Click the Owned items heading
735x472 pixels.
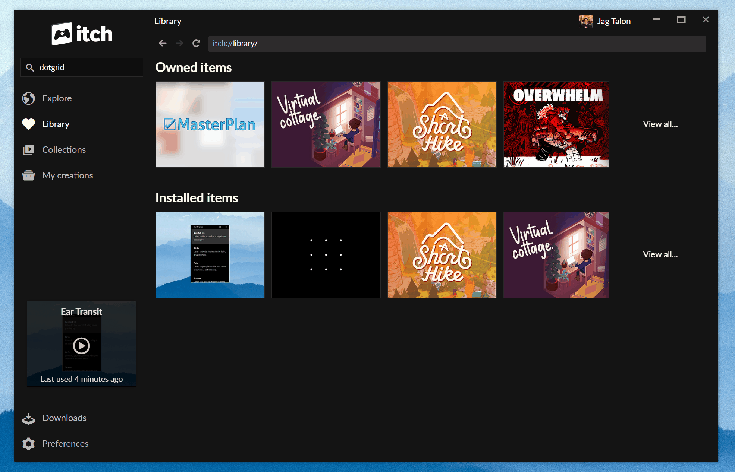(x=194, y=67)
